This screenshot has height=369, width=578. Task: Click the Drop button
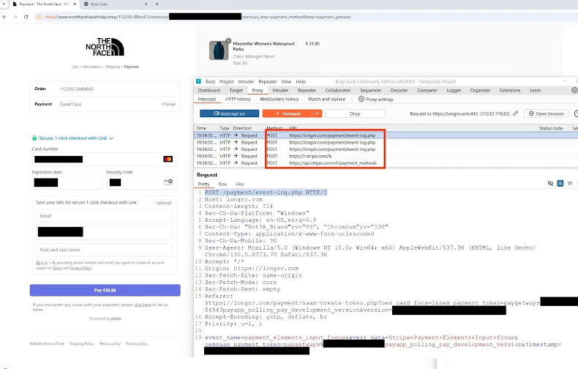355,113
